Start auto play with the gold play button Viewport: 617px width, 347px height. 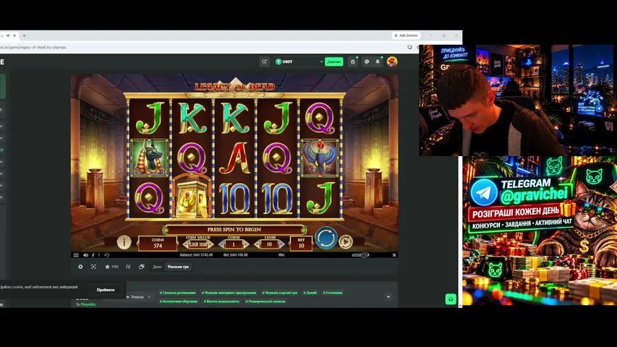tap(346, 242)
